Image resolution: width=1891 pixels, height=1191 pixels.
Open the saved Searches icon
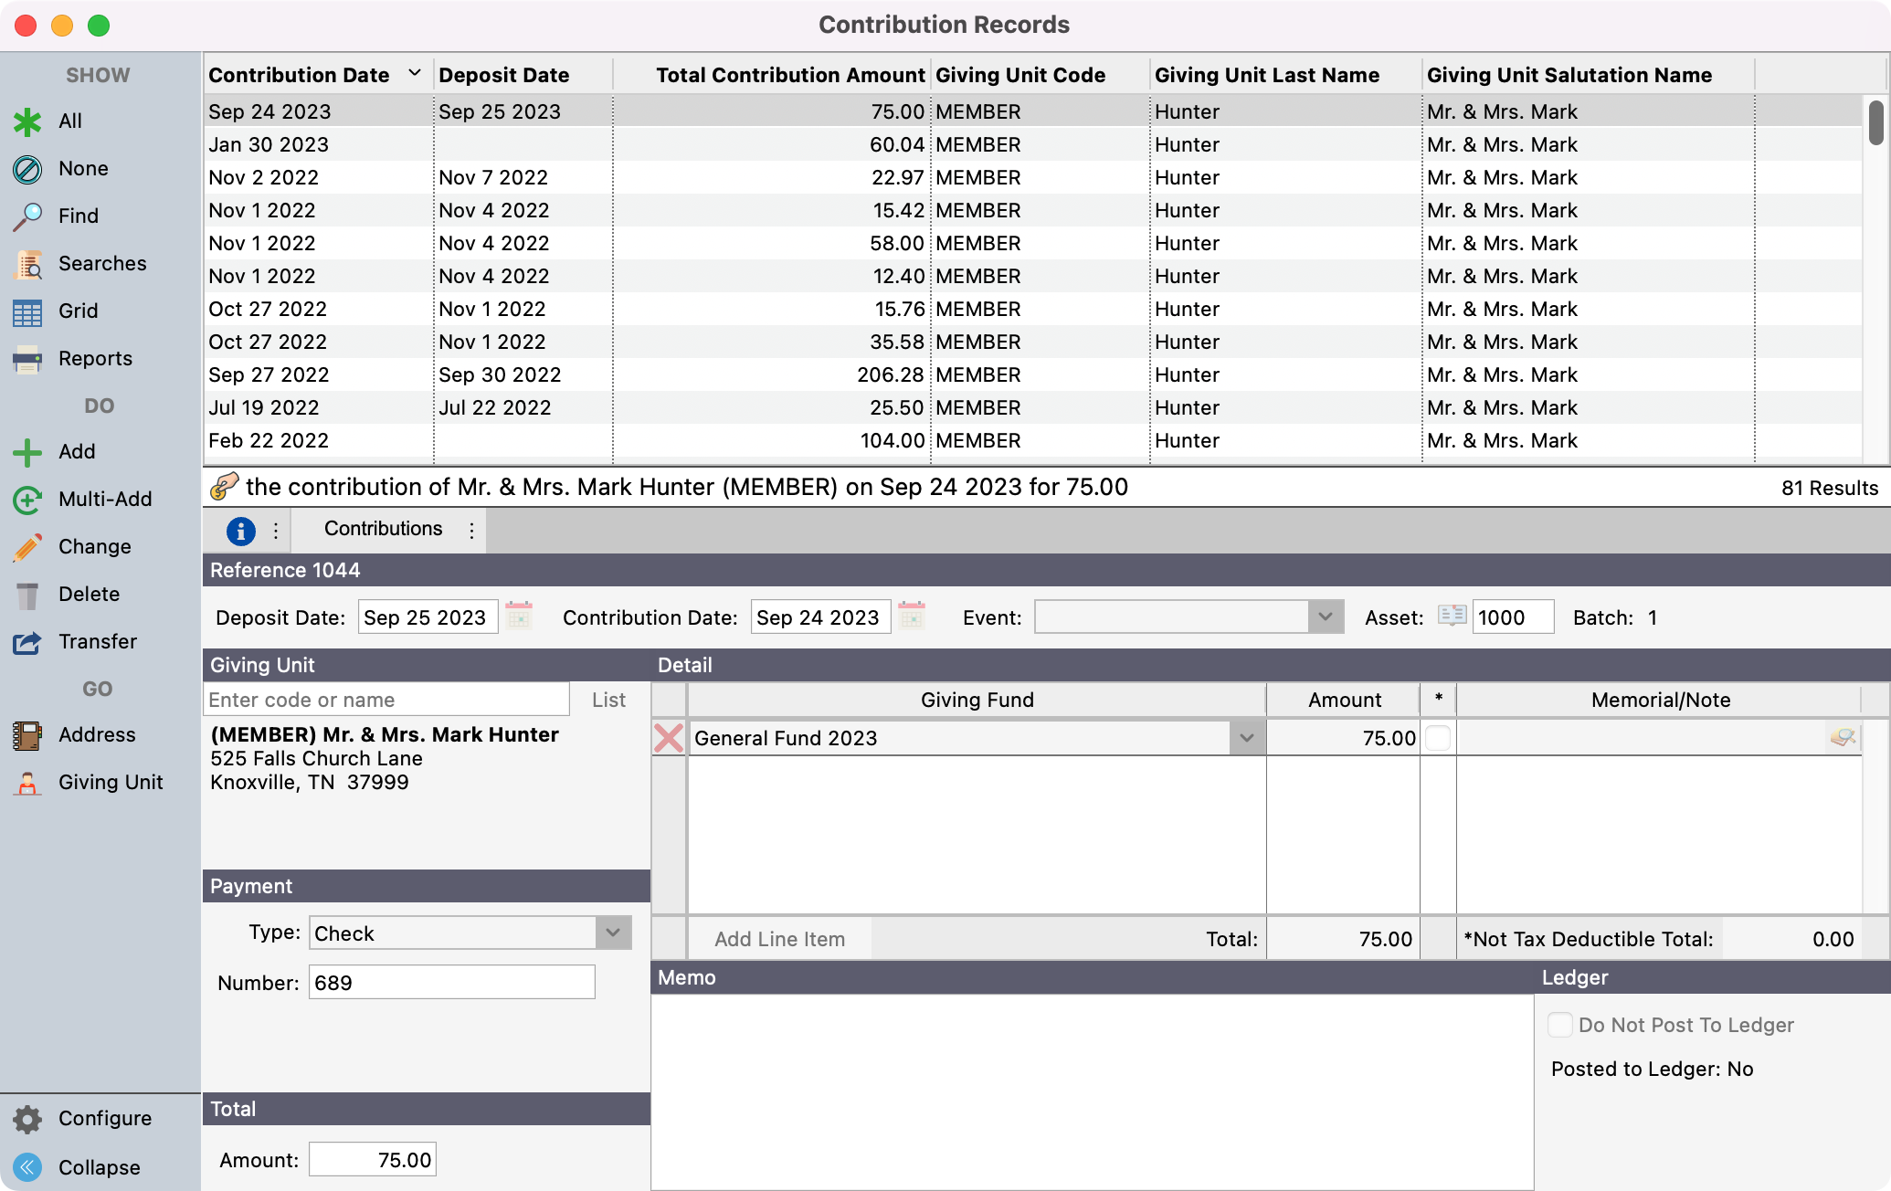click(x=27, y=264)
